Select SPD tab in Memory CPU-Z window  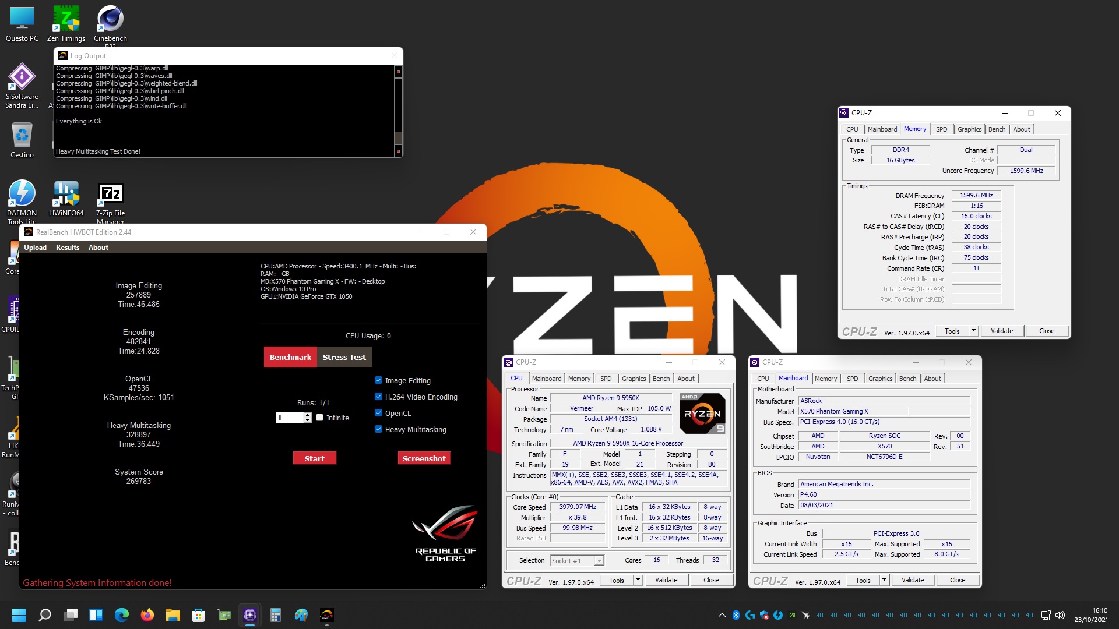click(941, 129)
